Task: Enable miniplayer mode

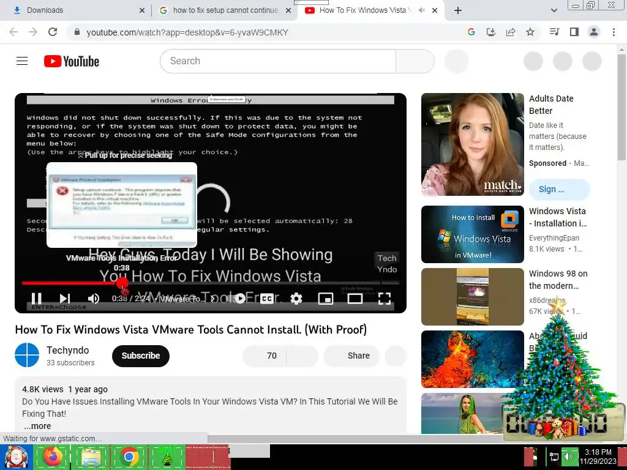Action: coord(326,298)
